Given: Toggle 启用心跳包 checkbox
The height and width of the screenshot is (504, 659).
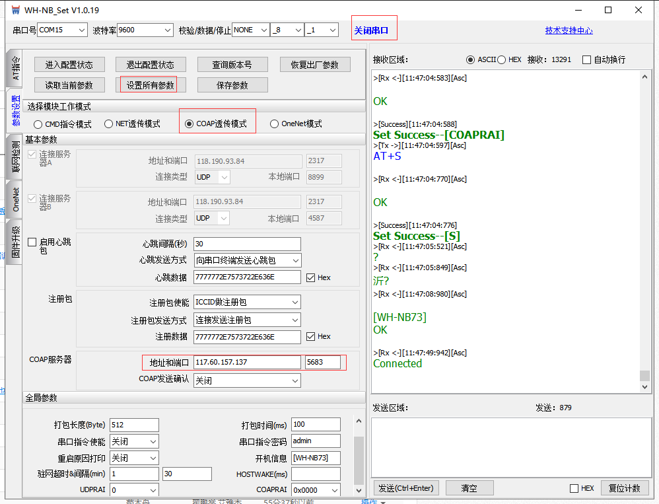Looking at the screenshot, I should [x=32, y=242].
